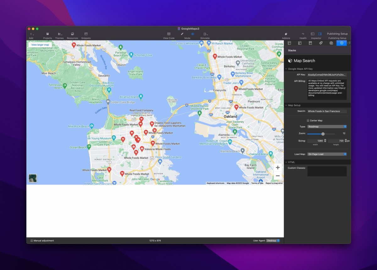This screenshot has height=270, width=377.
Task: Select the tag-shaped inspector icon
Action: (321, 43)
